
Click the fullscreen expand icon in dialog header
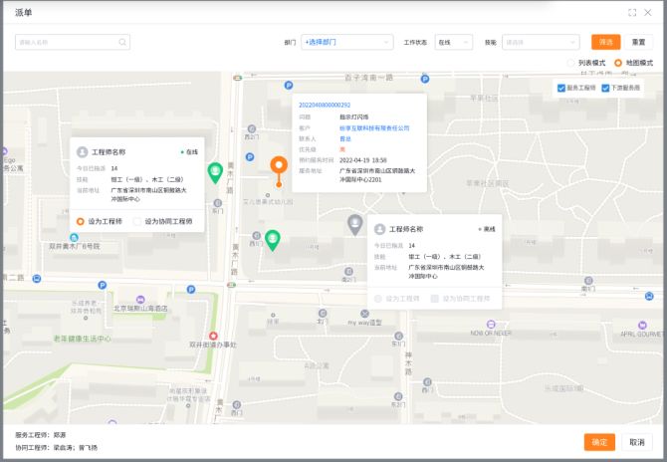tap(632, 12)
